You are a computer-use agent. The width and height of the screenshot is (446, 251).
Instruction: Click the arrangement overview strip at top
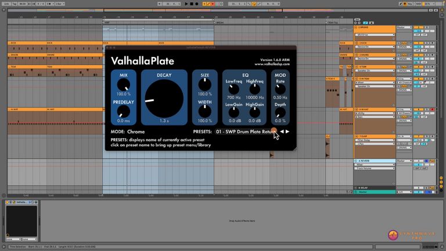[x=218, y=10]
